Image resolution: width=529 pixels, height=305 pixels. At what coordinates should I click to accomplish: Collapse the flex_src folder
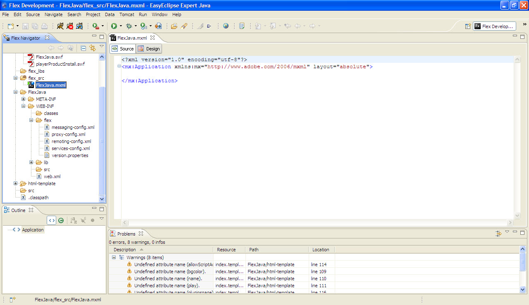pos(16,78)
